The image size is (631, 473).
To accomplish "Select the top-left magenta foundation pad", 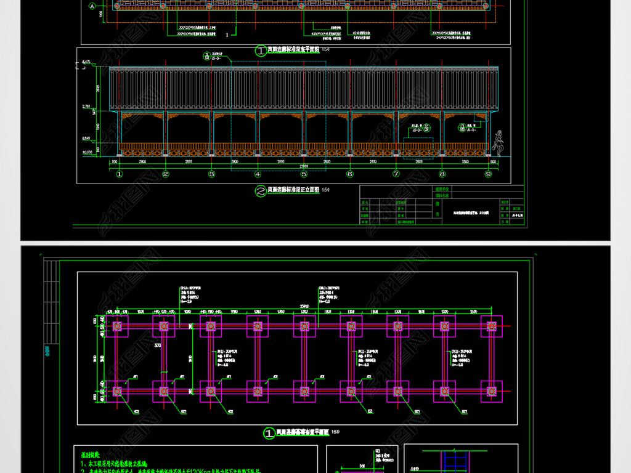I will pyautogui.click(x=118, y=326).
